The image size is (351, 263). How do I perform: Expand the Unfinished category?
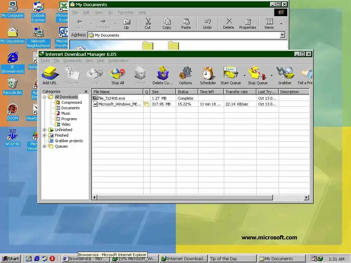click(44, 130)
